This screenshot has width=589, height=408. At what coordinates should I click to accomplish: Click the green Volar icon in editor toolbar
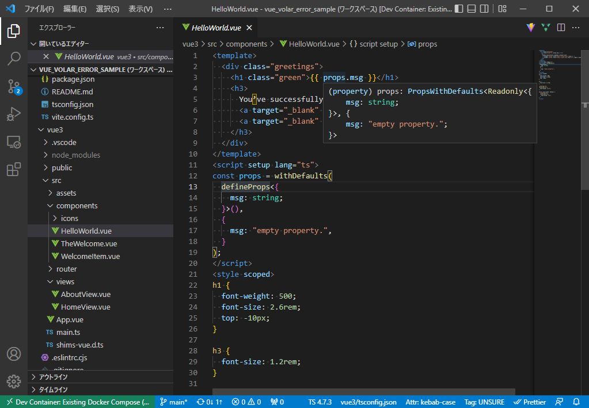545,28
